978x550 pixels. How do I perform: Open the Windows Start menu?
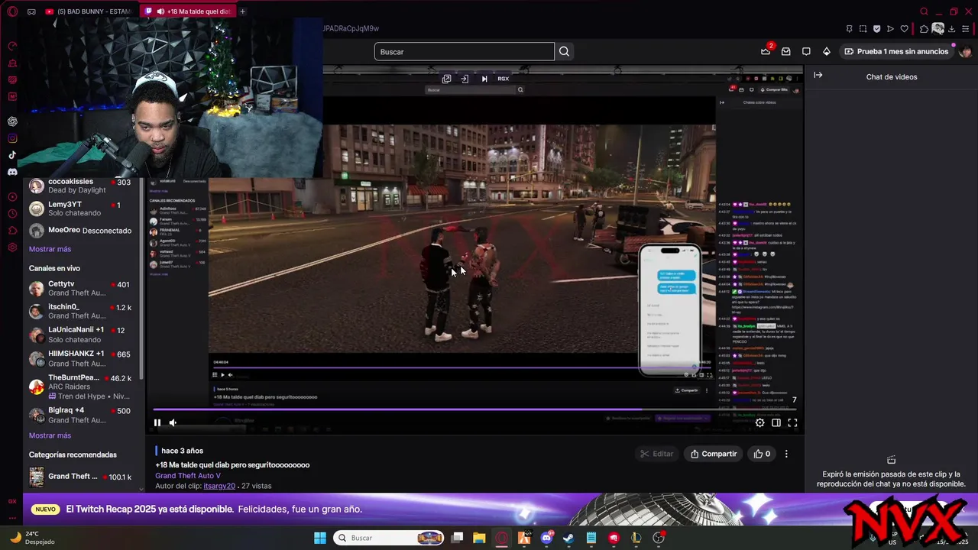pos(319,538)
